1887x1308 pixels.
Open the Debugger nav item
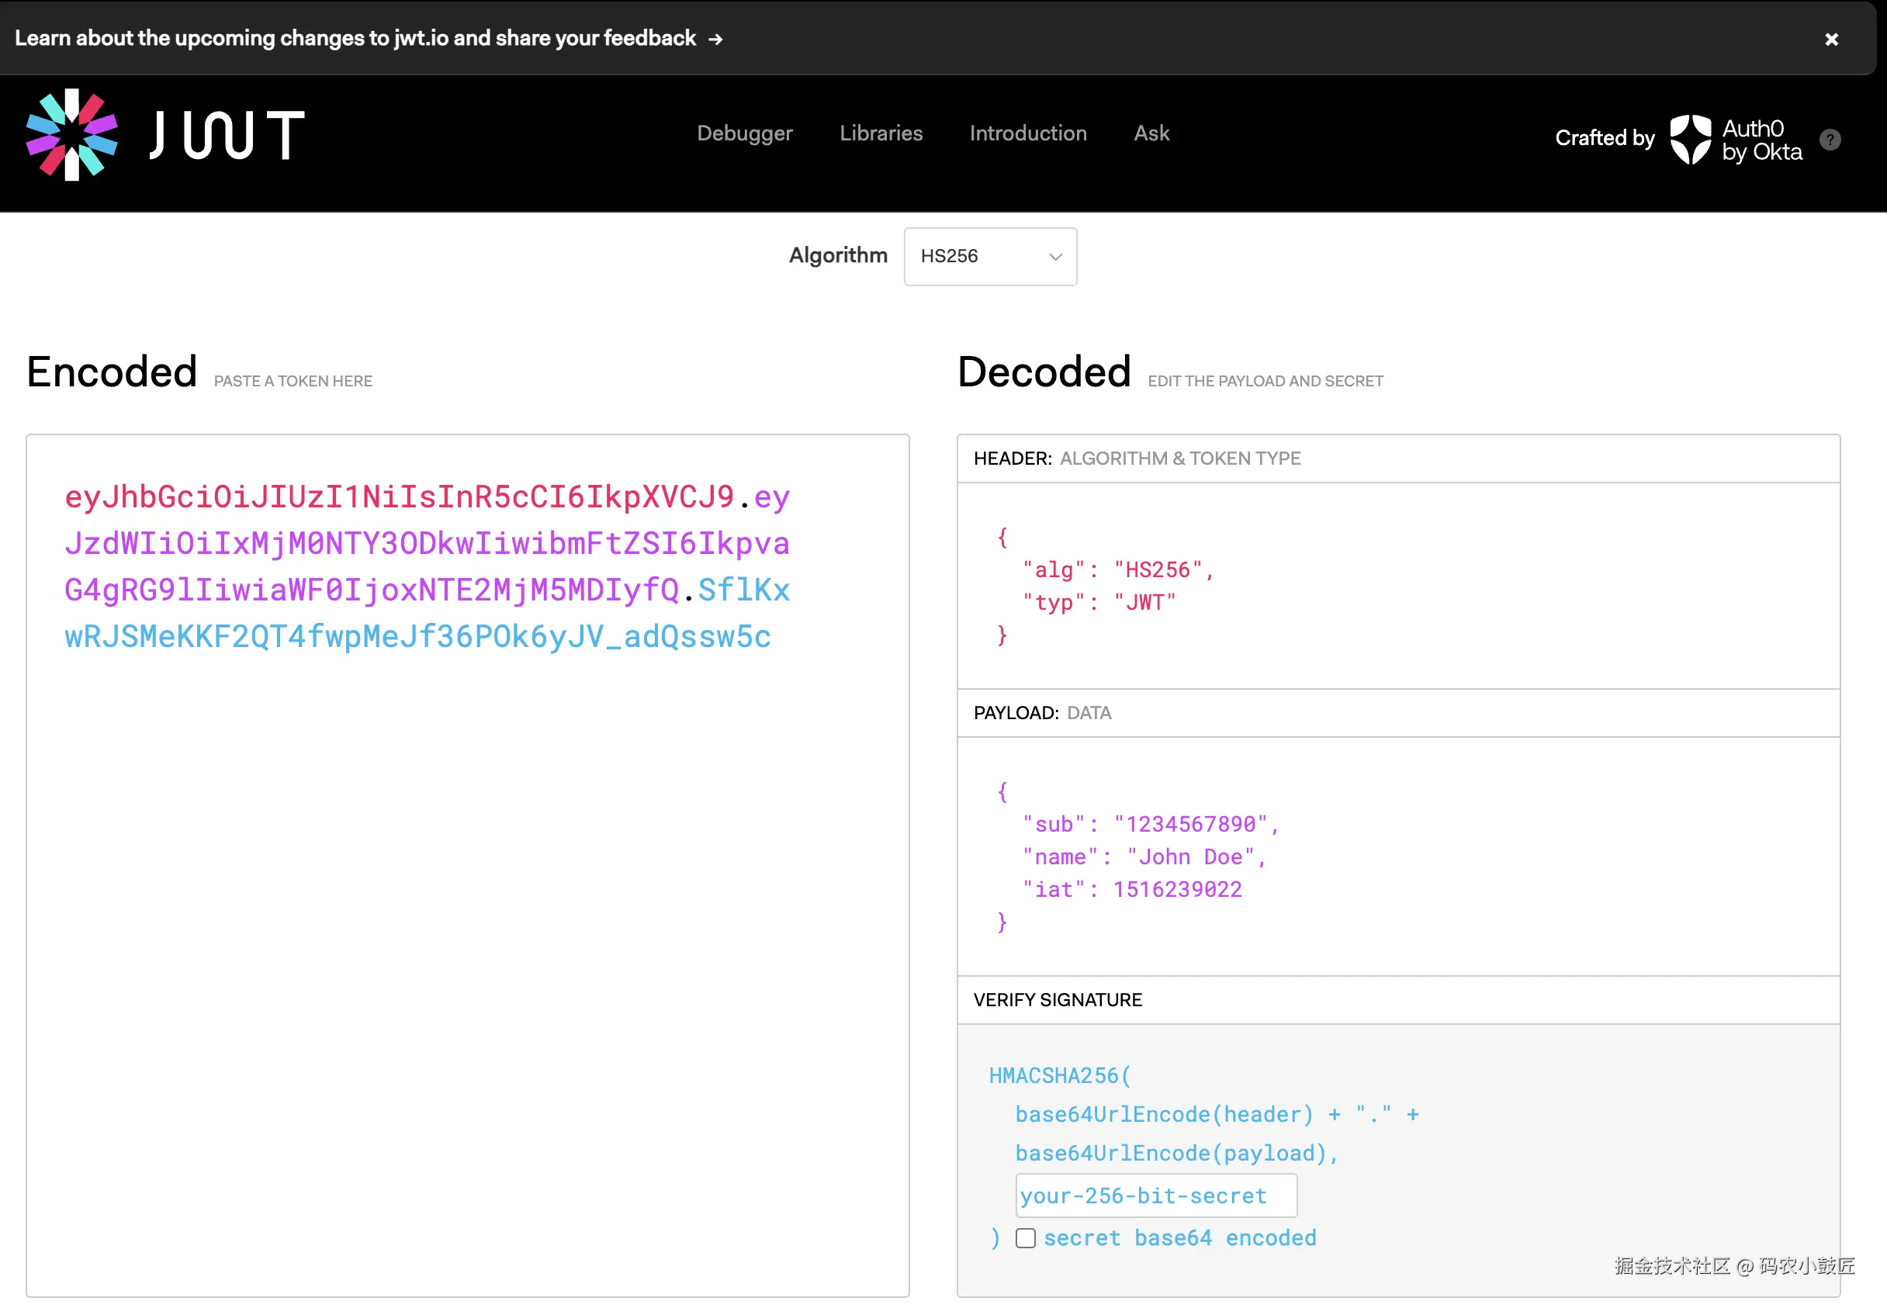[744, 133]
